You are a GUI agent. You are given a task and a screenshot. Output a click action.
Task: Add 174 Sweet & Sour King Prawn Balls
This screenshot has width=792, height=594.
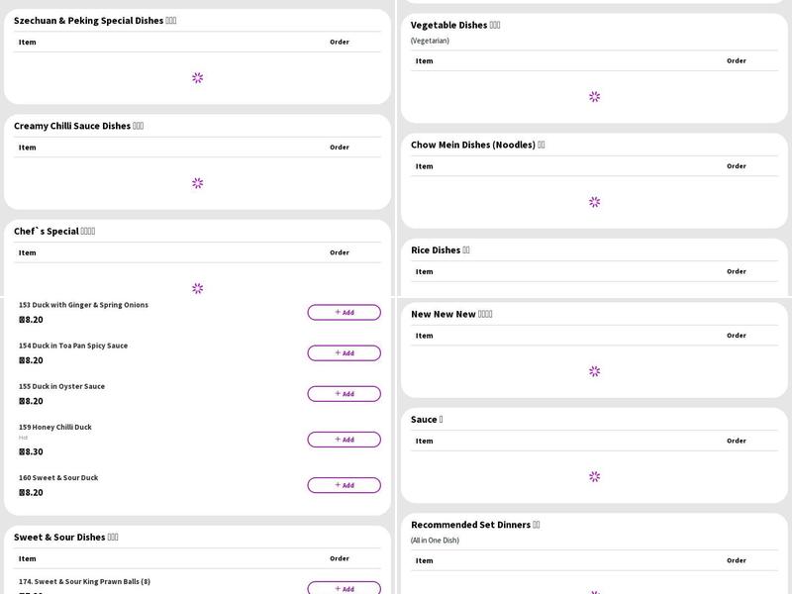(x=344, y=588)
